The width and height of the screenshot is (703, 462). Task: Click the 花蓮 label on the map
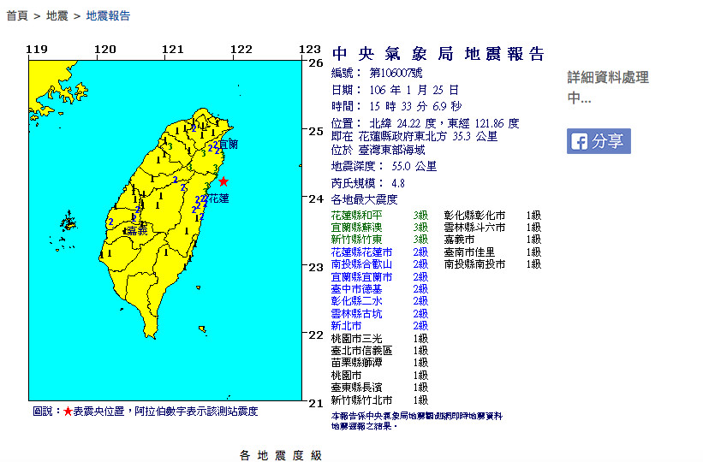218,199
